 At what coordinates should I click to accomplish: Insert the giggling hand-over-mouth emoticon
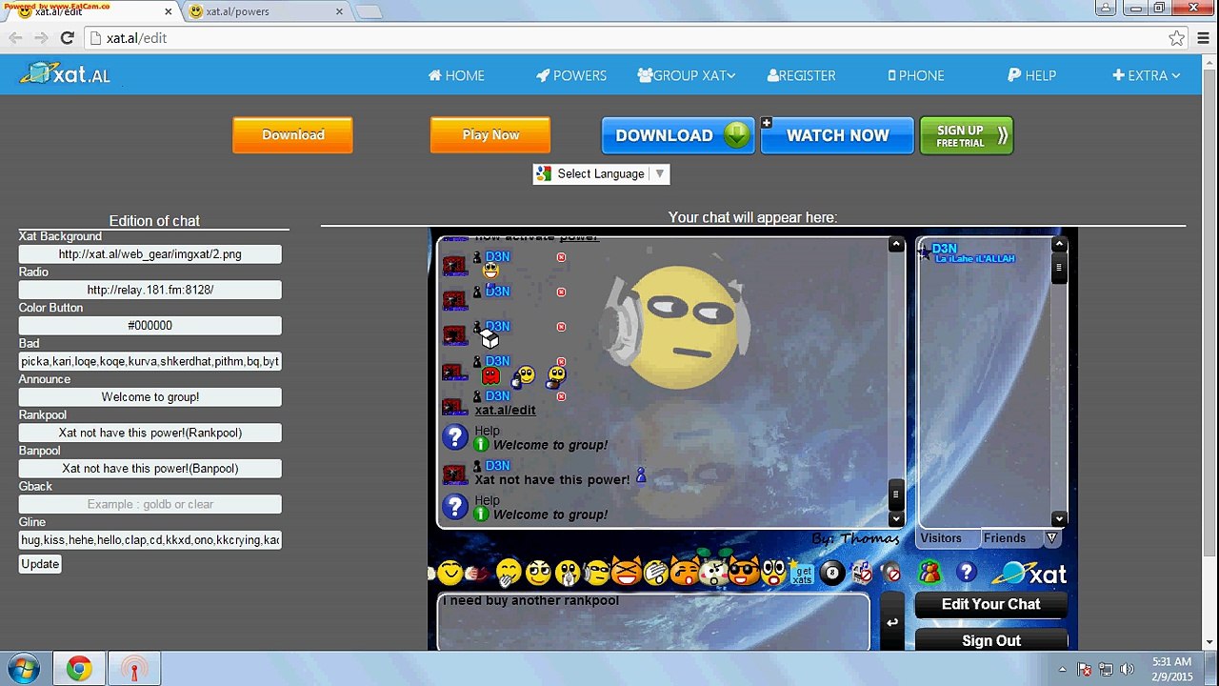(509, 573)
